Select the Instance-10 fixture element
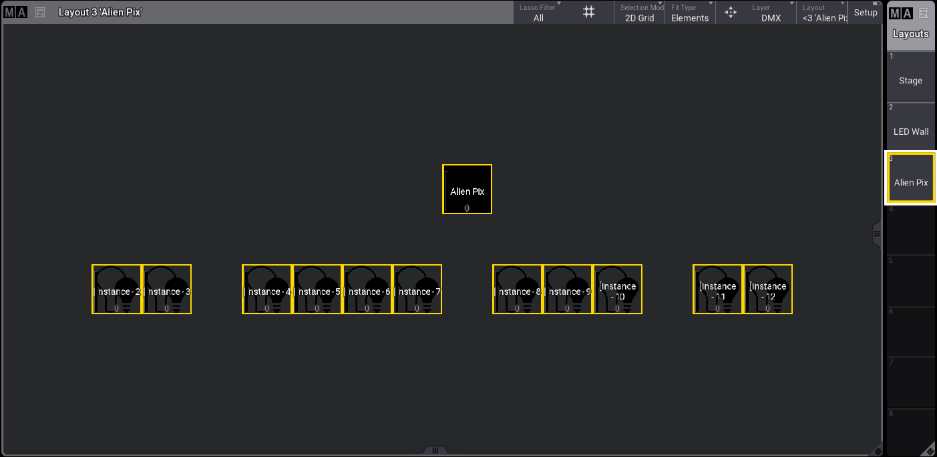Viewport: 937px width, 457px height. coord(618,290)
